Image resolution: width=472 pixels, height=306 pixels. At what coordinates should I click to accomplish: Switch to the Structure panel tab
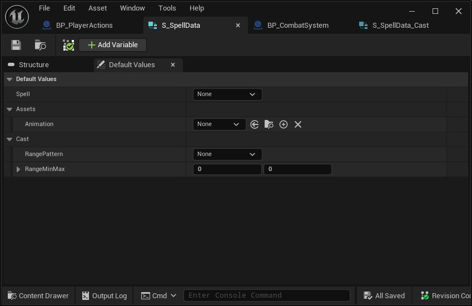[34, 64]
